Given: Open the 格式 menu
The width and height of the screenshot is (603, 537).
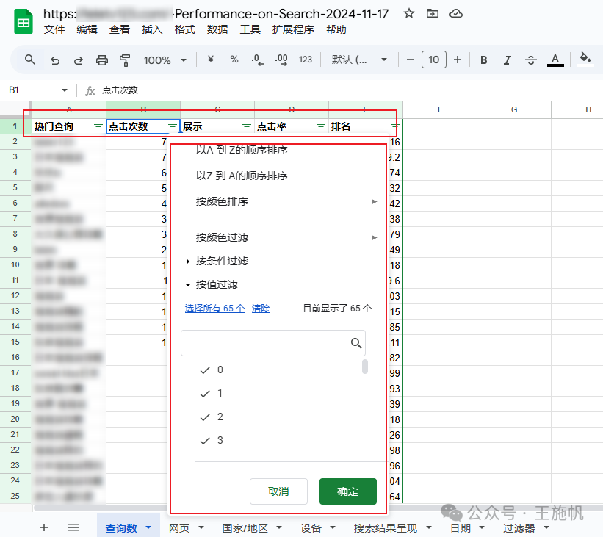Looking at the screenshot, I should [184, 29].
